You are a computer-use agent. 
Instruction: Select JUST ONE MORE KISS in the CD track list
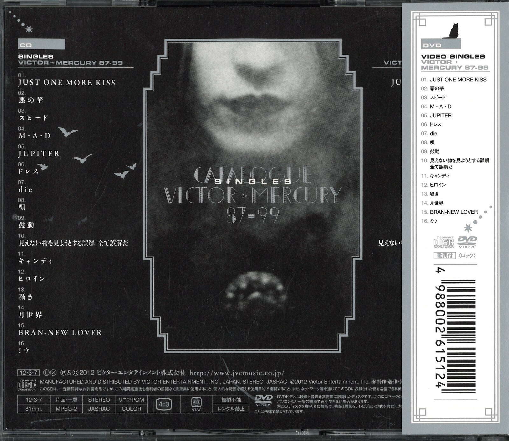(67, 82)
